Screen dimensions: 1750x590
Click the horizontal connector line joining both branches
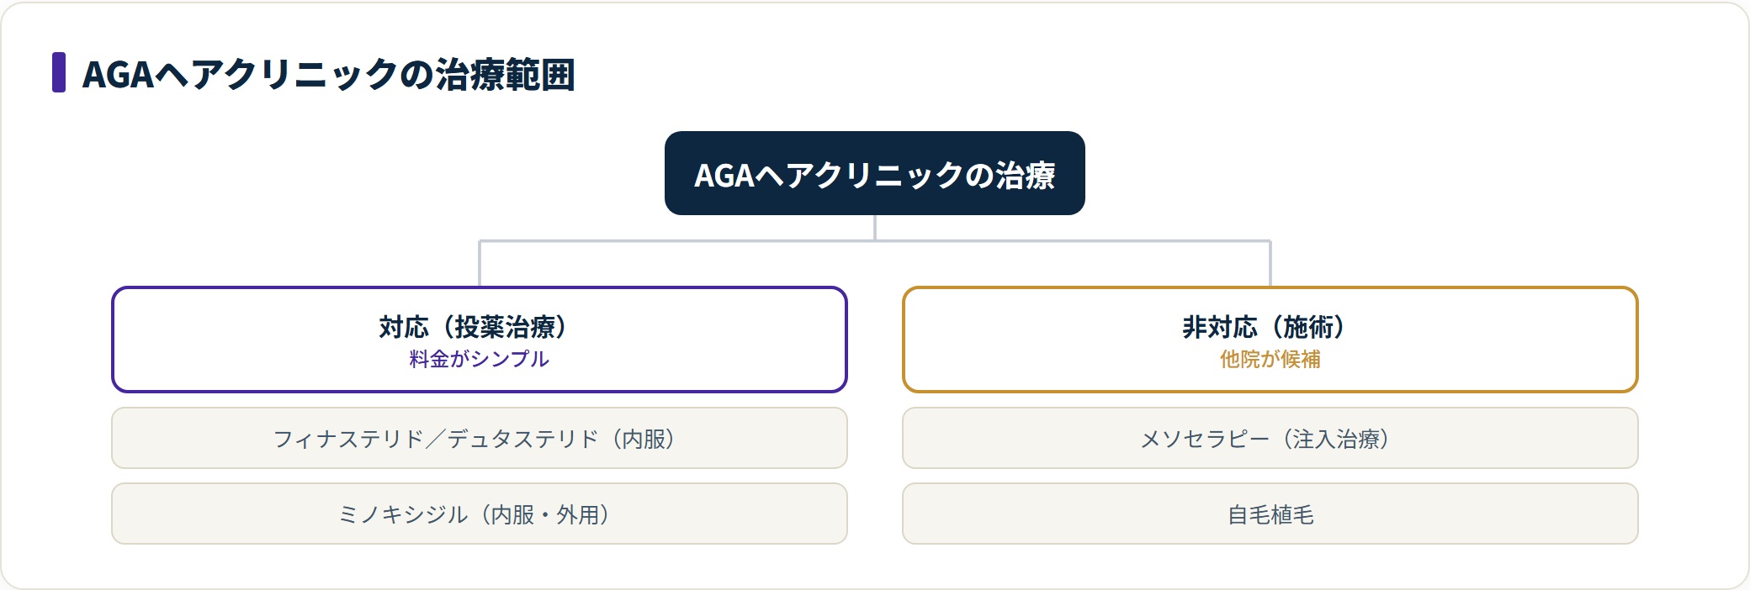[875, 241]
